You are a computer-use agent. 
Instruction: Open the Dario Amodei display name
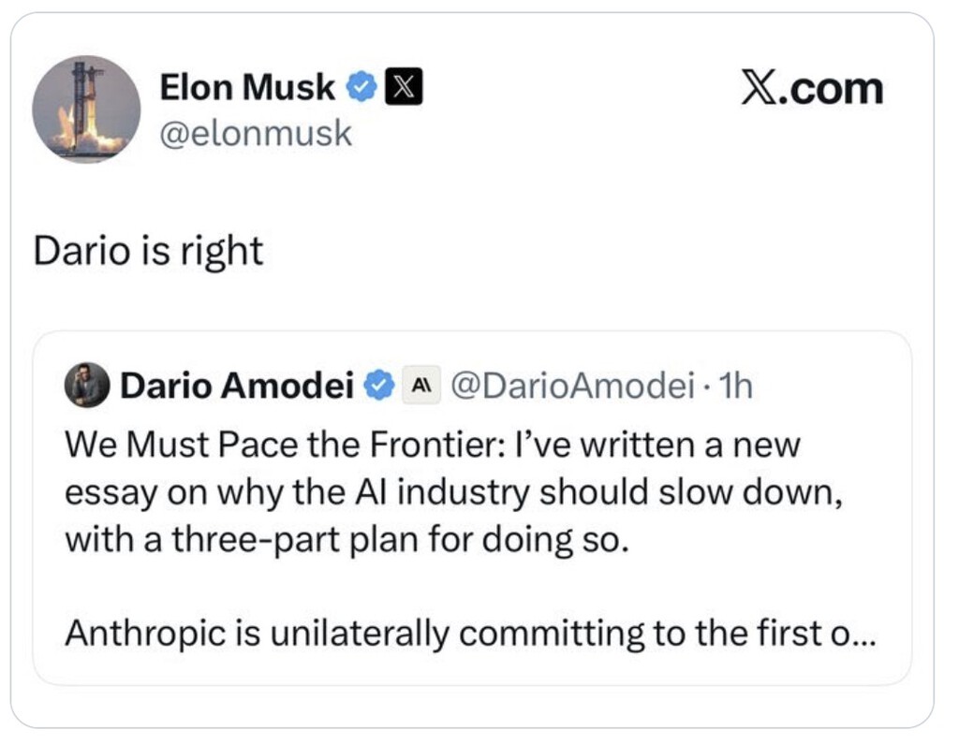click(237, 386)
